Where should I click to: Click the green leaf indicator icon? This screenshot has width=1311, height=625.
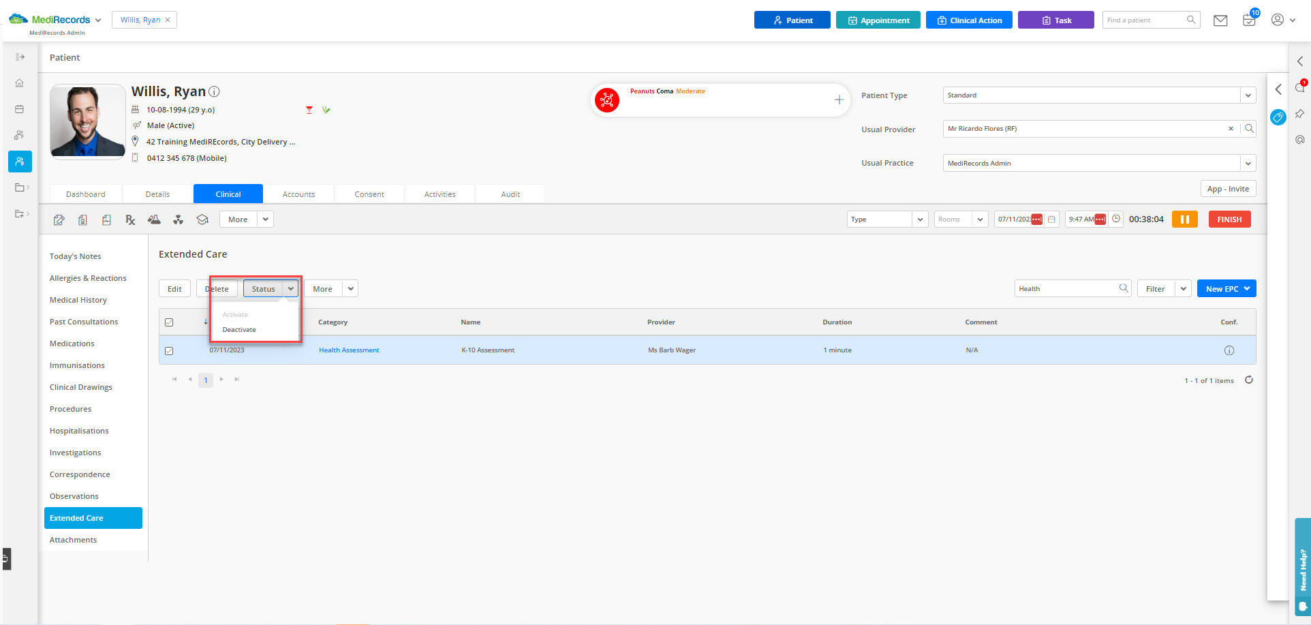pyautogui.click(x=326, y=110)
